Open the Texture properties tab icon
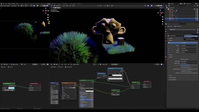This screenshot has height=112, width=199. 166,59
